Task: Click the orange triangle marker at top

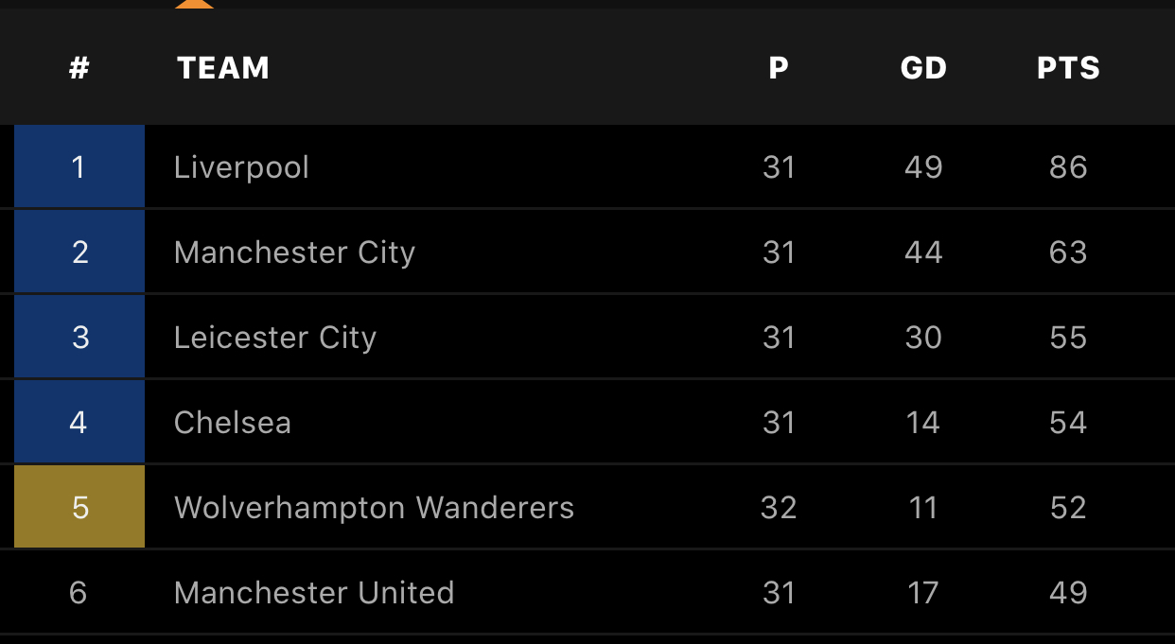Action: pyautogui.click(x=194, y=4)
